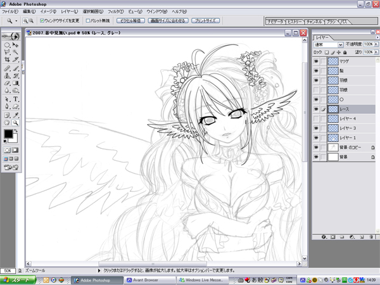Select the Magic Wand tool
This screenshot has height=285, width=380.
click(15, 52)
